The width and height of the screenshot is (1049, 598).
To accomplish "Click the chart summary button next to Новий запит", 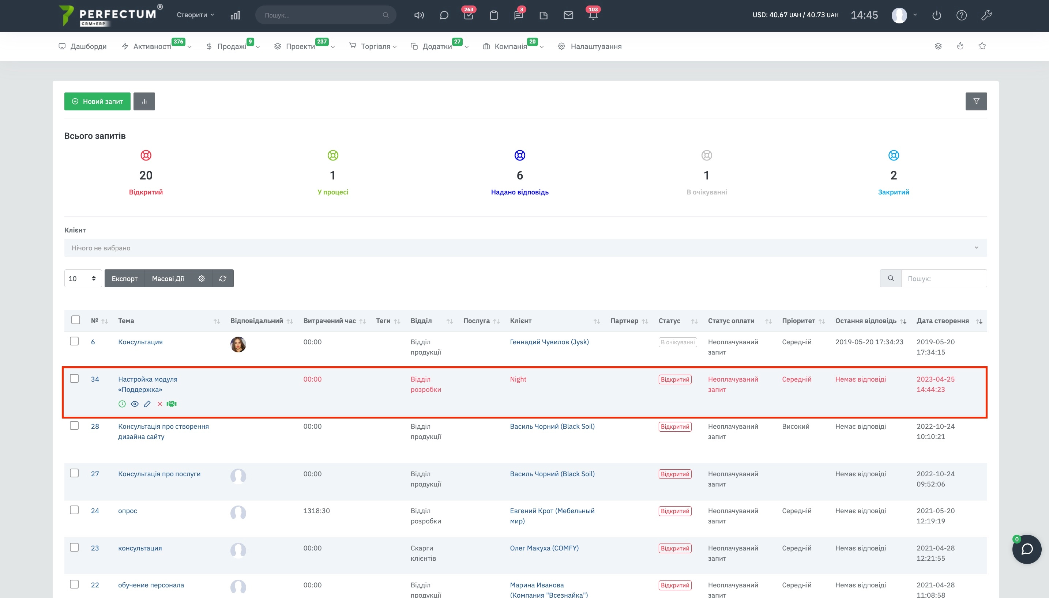I will tap(144, 102).
